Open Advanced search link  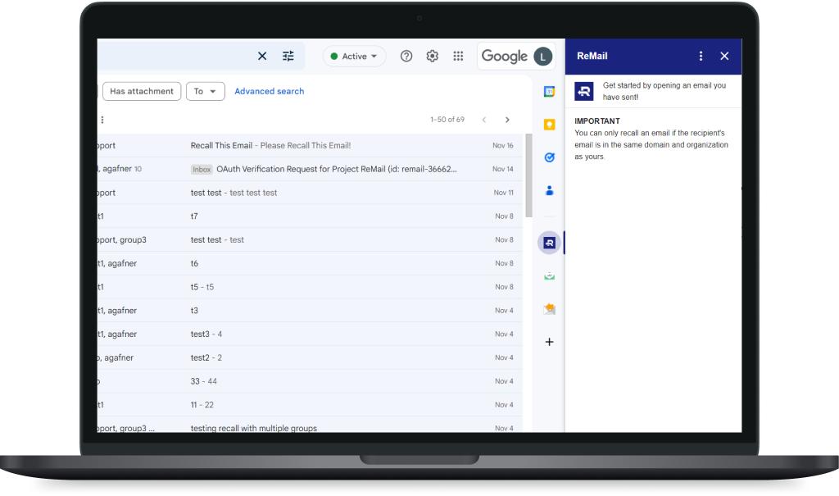[269, 91]
